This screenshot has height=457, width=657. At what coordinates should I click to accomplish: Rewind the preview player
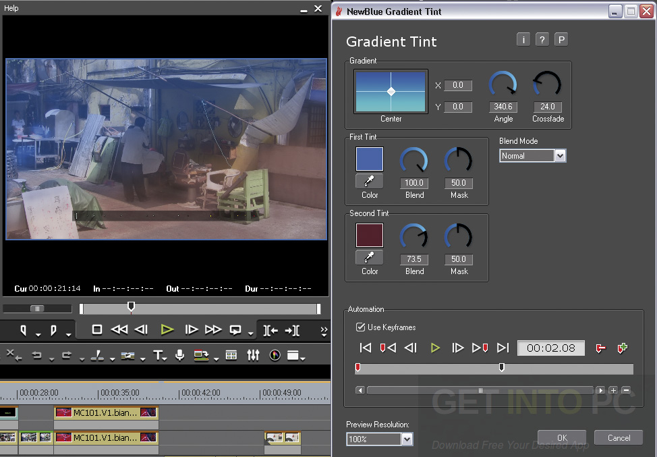tap(119, 330)
